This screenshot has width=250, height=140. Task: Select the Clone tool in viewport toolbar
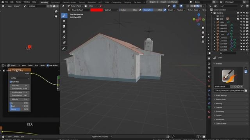[x=64, y=31]
